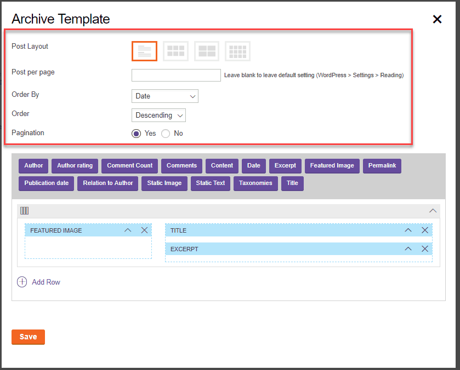Select the TITLE block header
The height and width of the screenshot is (370, 460).
click(299, 230)
